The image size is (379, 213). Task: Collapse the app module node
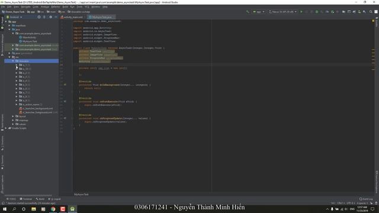pos(6,22)
